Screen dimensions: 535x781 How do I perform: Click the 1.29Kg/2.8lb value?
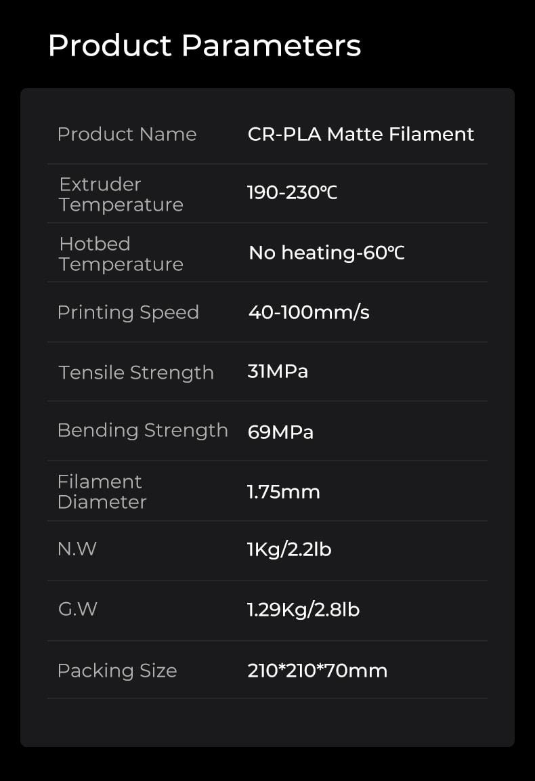pos(303,610)
